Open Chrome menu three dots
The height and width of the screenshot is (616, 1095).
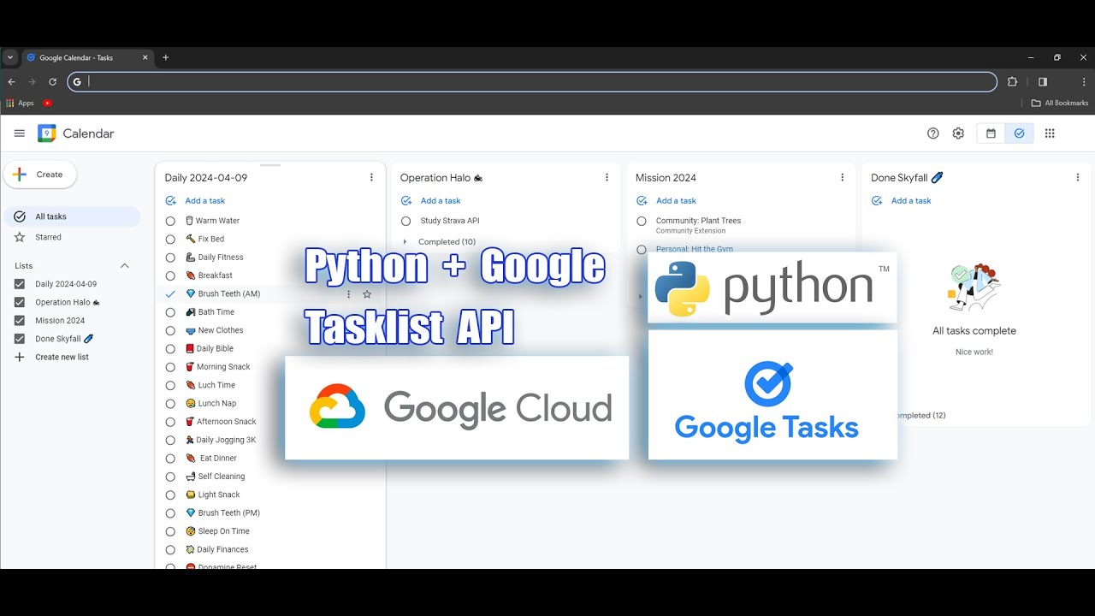pyautogui.click(x=1085, y=82)
